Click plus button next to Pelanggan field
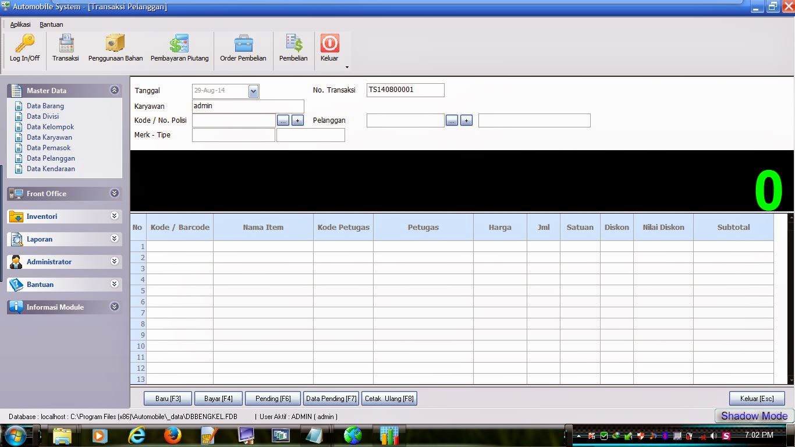795x447 pixels. 466,120
